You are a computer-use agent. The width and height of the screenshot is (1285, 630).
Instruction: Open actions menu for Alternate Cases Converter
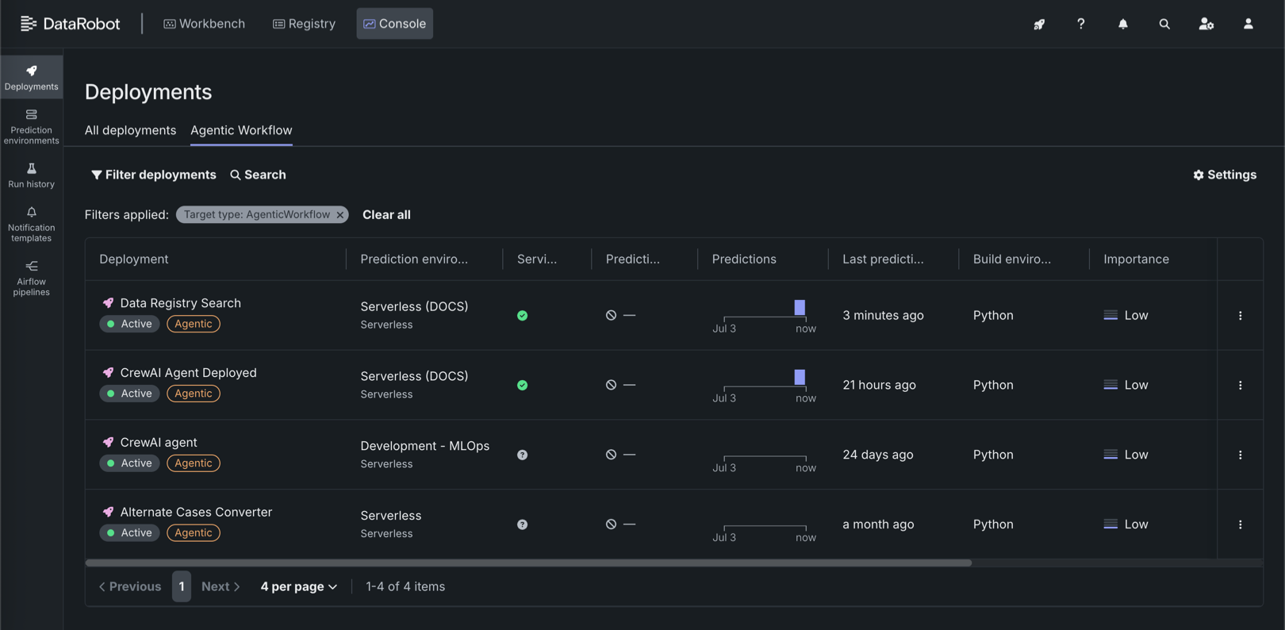coord(1240,524)
